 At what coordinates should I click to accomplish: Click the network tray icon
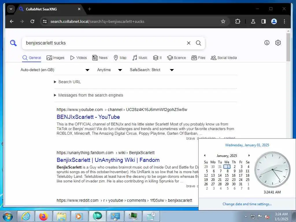pyautogui.click(x=253, y=217)
